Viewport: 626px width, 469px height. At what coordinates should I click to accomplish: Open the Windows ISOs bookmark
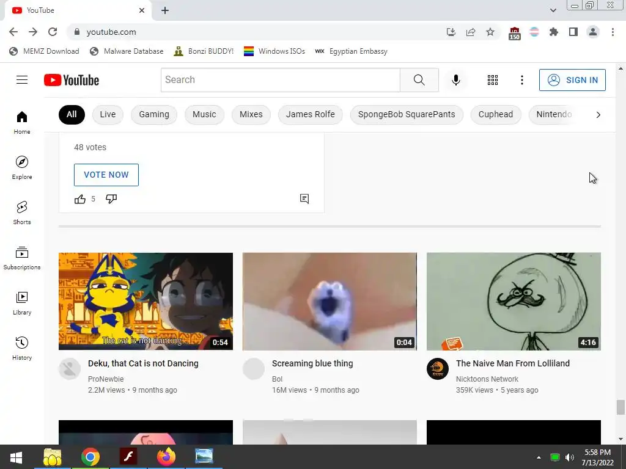tap(274, 51)
